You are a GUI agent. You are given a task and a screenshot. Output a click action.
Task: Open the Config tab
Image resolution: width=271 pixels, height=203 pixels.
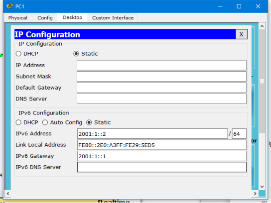click(45, 17)
